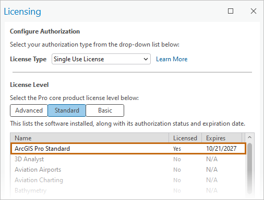Select the Basic license level
Viewport: 264px width, 200px height.
105,110
